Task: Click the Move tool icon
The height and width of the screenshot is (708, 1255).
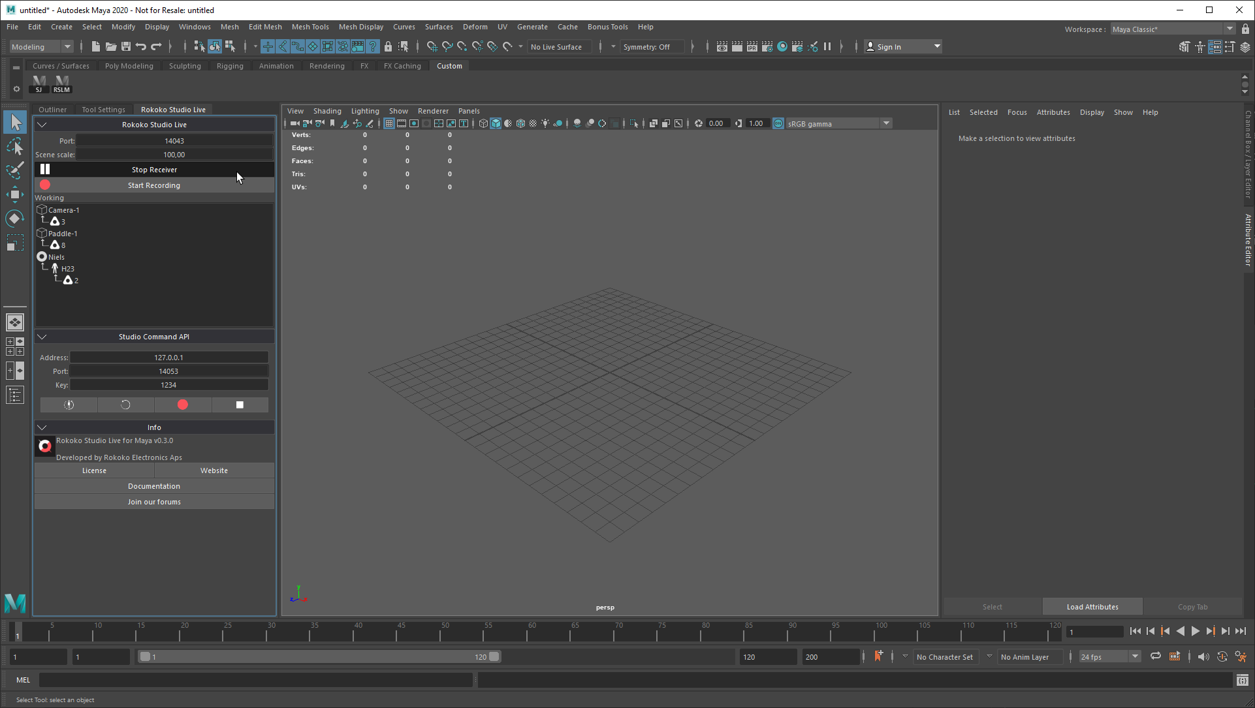Action: point(15,194)
